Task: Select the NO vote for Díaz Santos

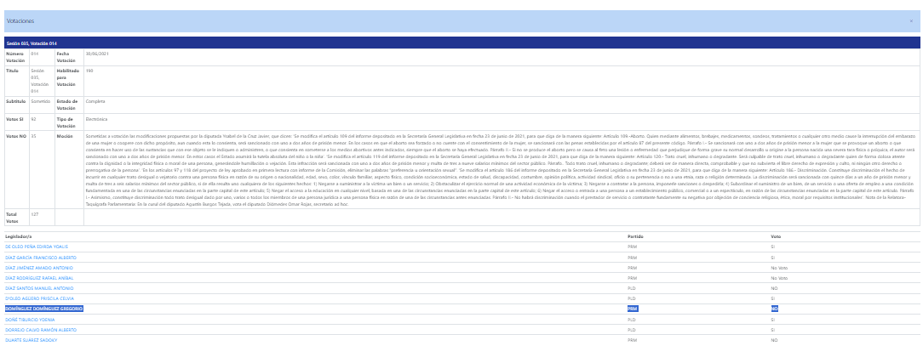Action: pyautogui.click(x=774, y=288)
